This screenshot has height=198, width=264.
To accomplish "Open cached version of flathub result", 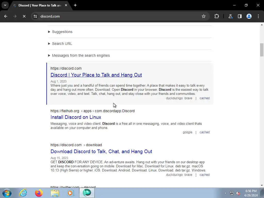I will point(204,132).
